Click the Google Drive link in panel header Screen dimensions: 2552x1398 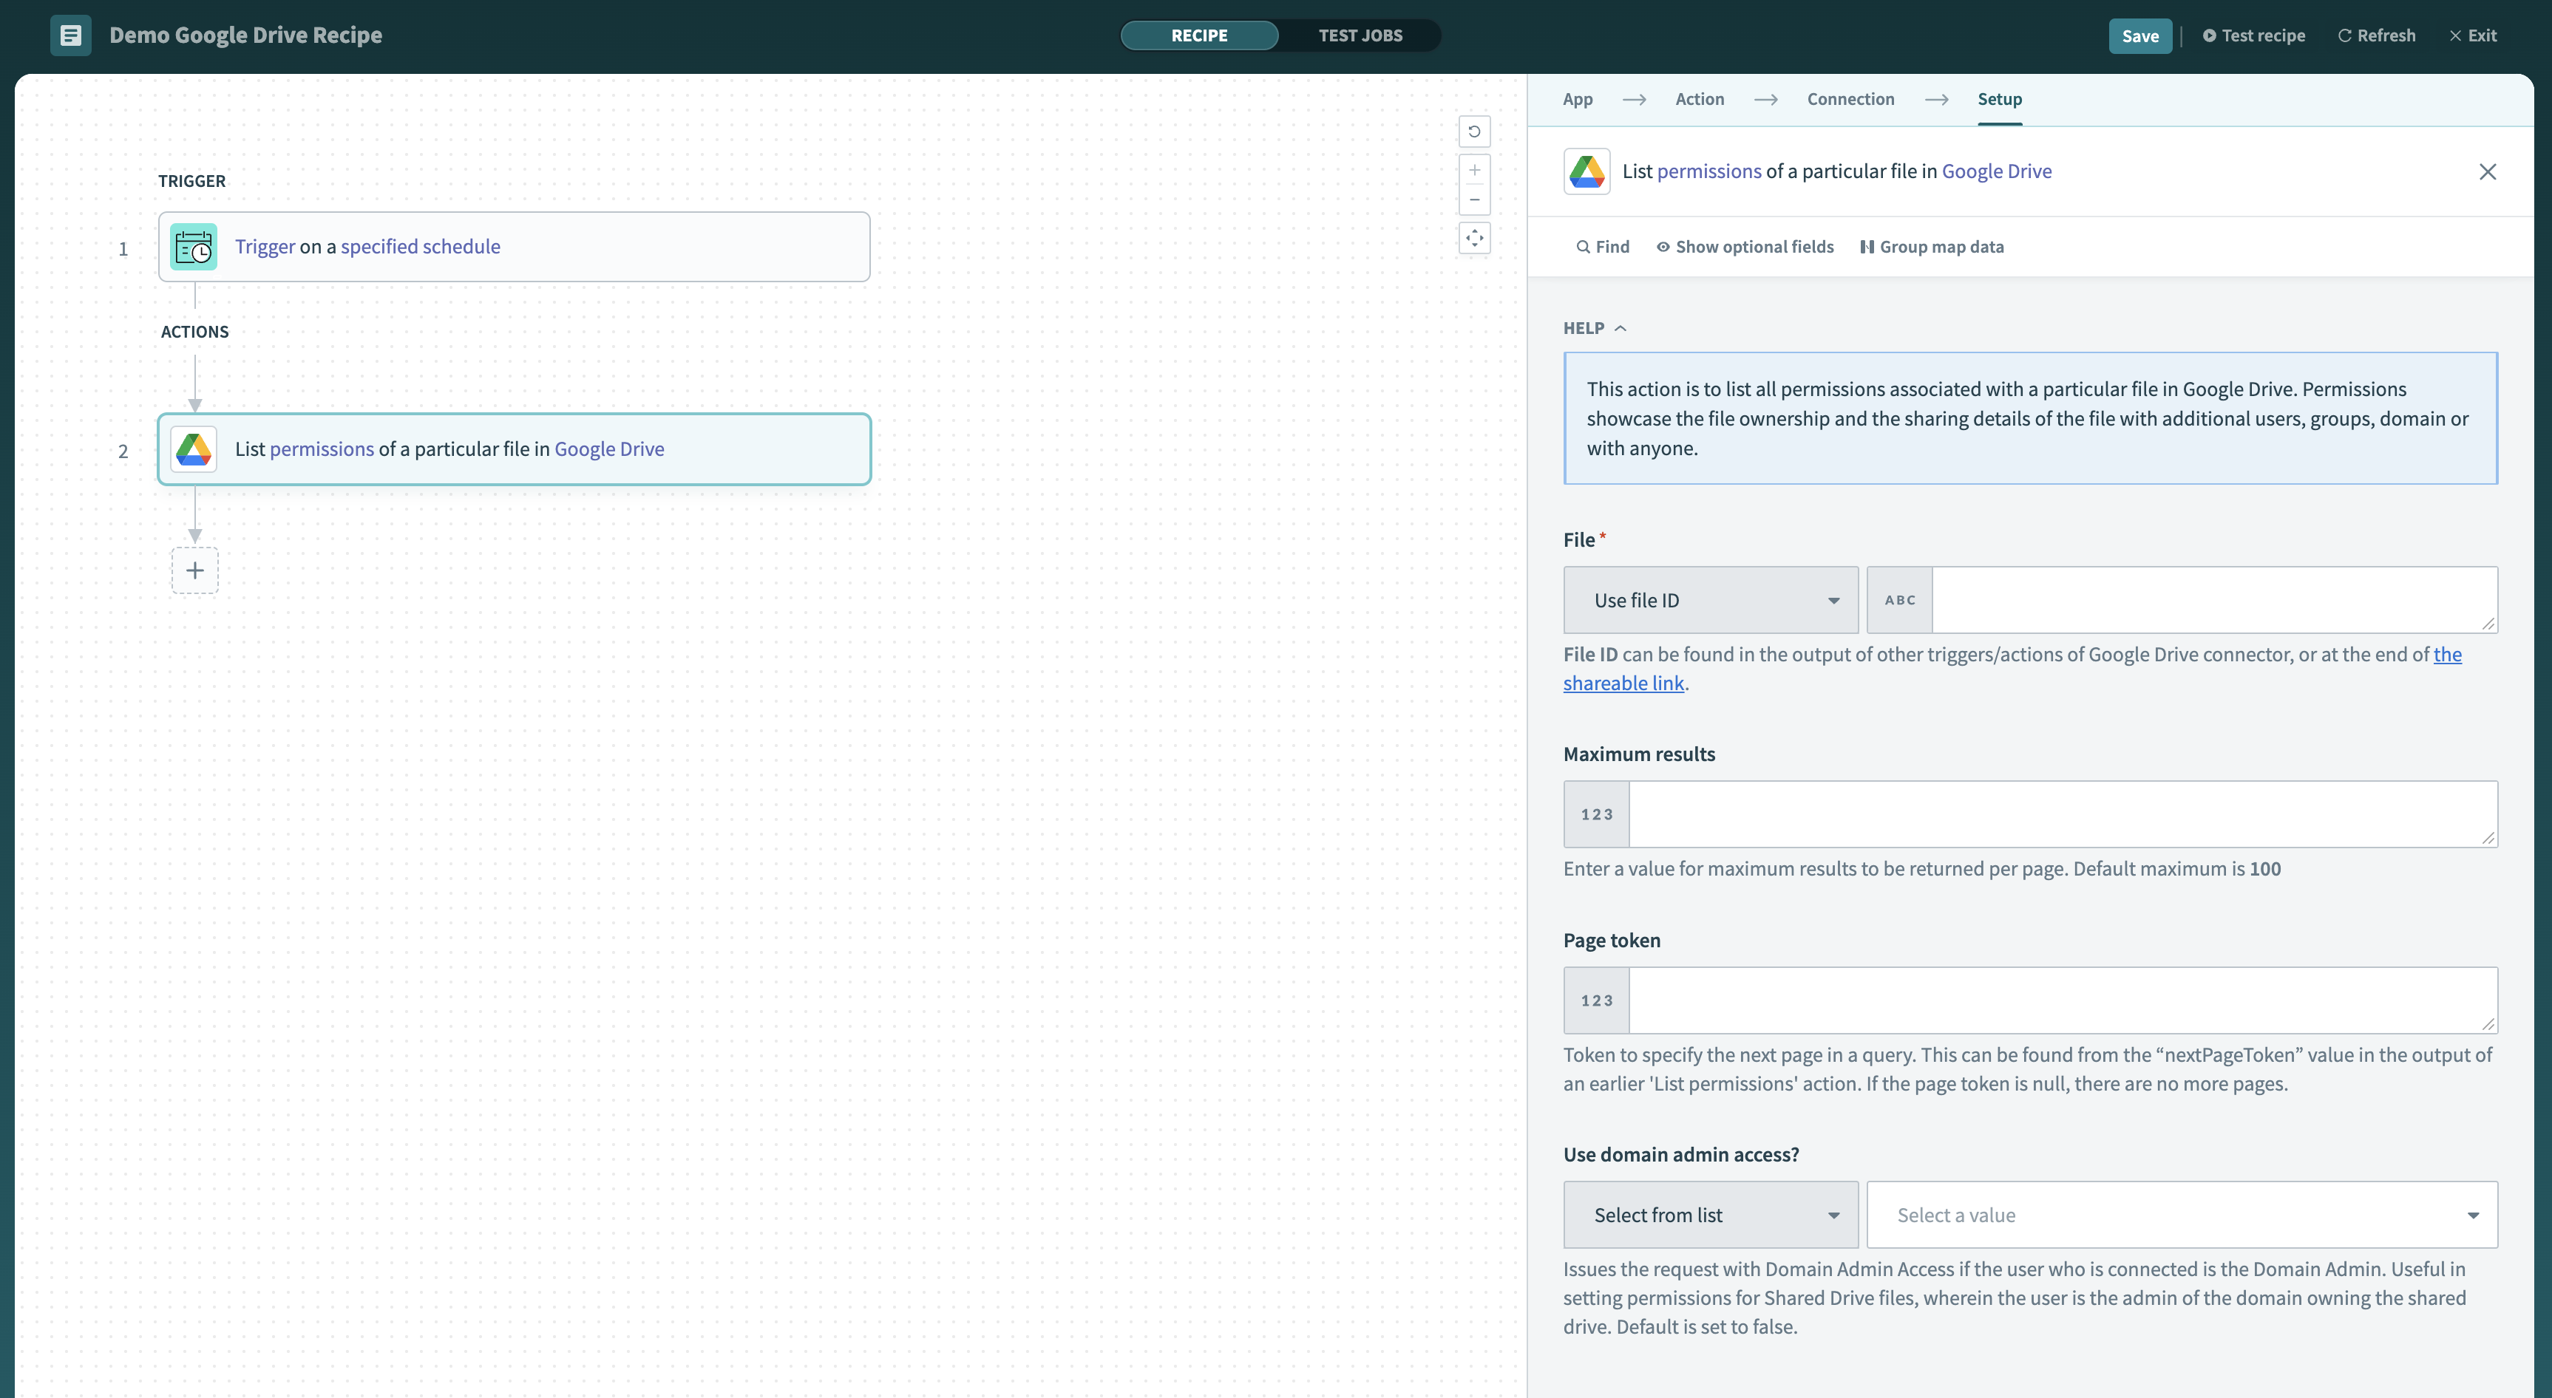pyautogui.click(x=1996, y=171)
